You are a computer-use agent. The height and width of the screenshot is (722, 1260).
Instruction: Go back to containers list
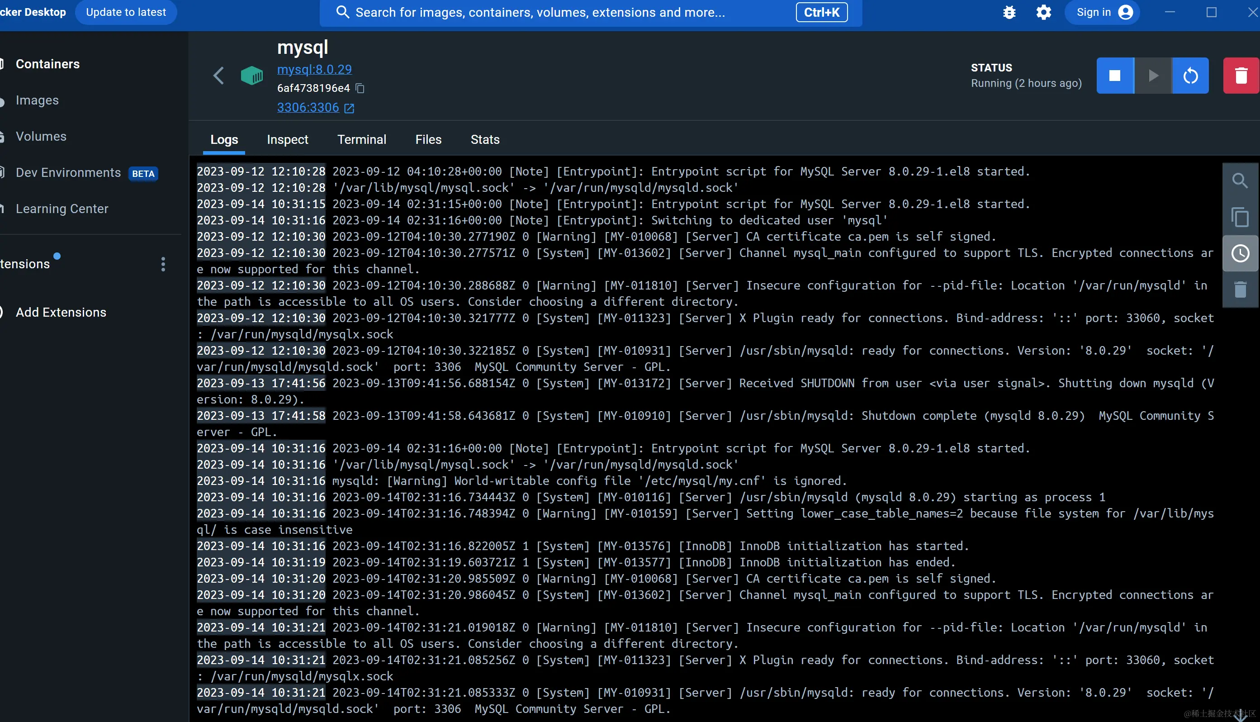pyautogui.click(x=218, y=76)
